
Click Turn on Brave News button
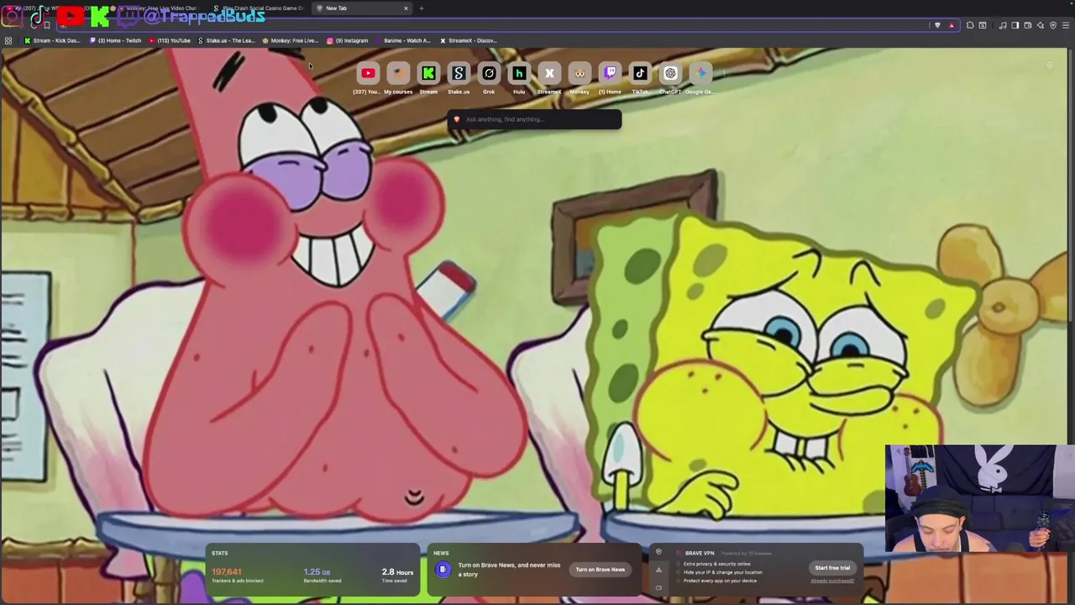coord(600,570)
